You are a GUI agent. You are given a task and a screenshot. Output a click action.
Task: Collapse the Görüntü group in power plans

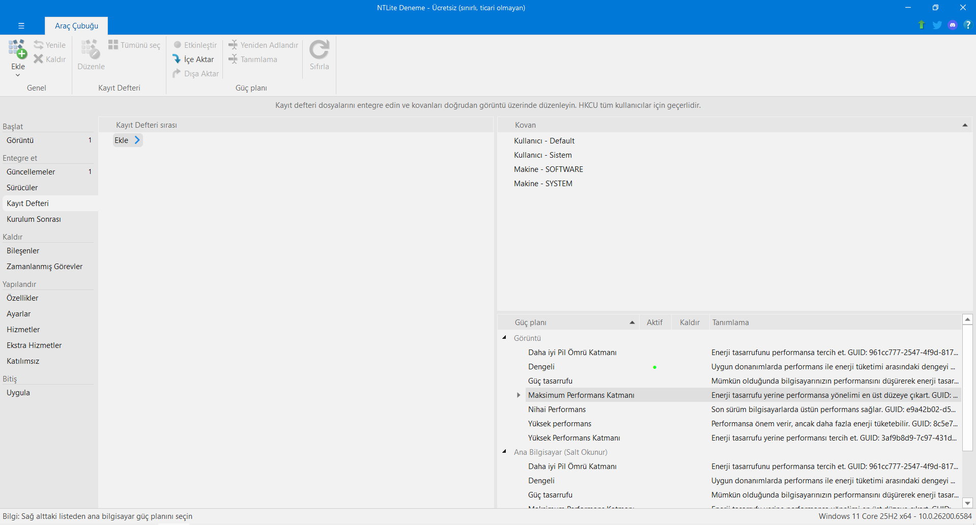pyautogui.click(x=504, y=338)
